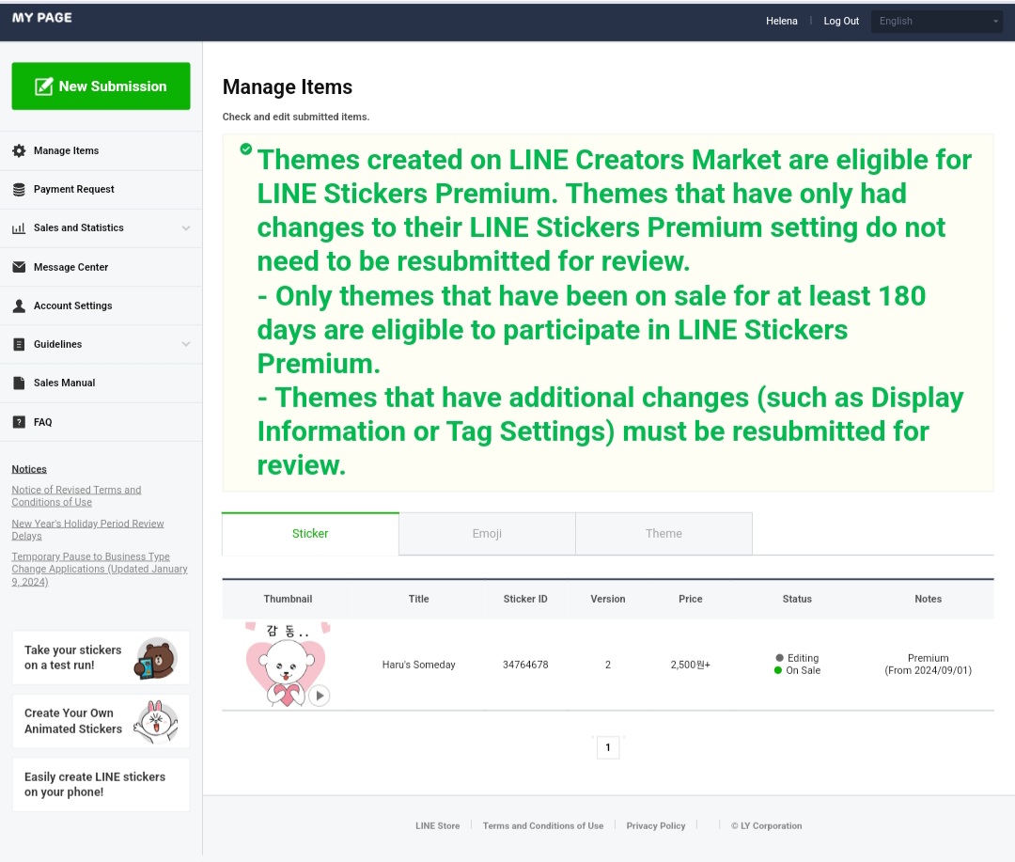Click the Sticker ID column header
The image size is (1015, 862).
tap(525, 599)
